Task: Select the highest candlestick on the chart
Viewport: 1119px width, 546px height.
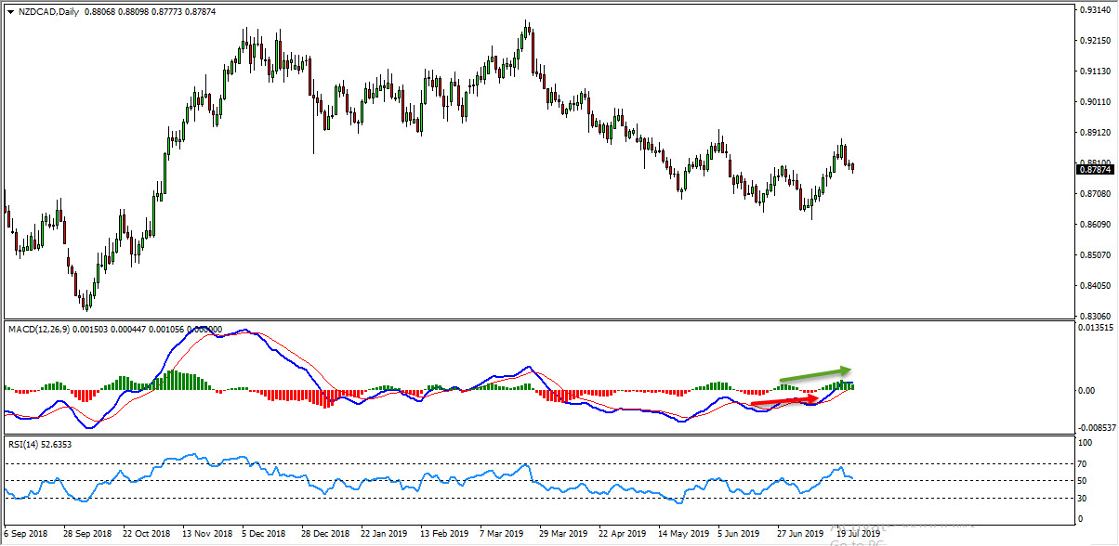Action: (527, 32)
